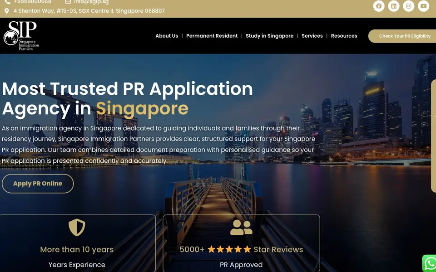This screenshot has width=436, height=272.
Task: Click the people icon above Star Reviews
Action: (241, 228)
